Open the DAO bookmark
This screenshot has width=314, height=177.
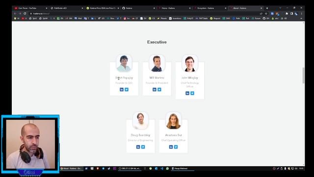point(226,18)
